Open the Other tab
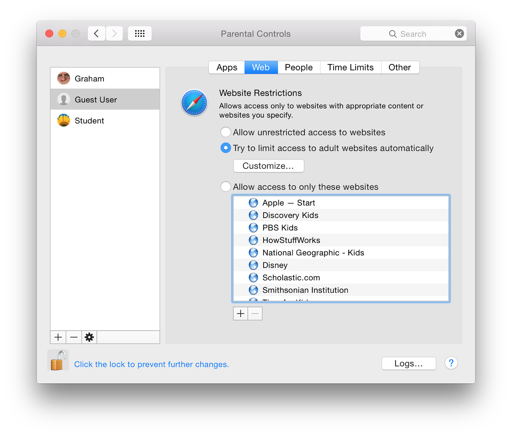The height and width of the screenshot is (436, 512). [400, 67]
